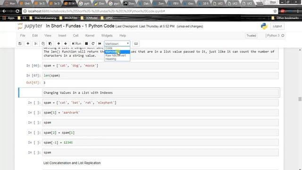Go back with browser back arrow

(x=4, y=11)
